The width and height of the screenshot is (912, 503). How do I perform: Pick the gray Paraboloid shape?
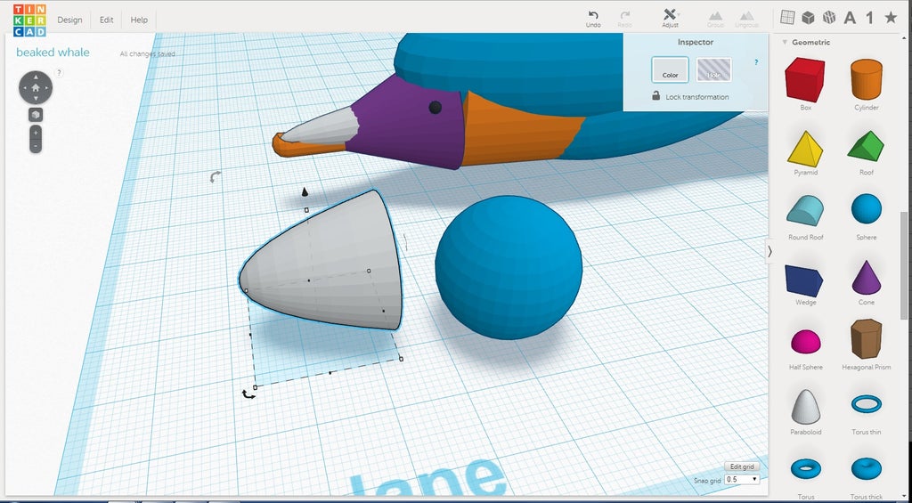805,407
